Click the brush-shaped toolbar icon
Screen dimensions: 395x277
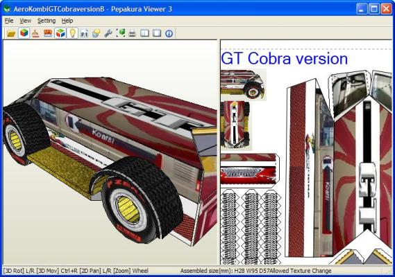pos(35,33)
